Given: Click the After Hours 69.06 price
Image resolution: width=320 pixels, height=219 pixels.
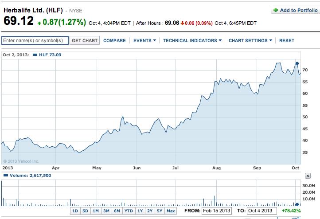Looking at the screenshot, I should (172, 23).
